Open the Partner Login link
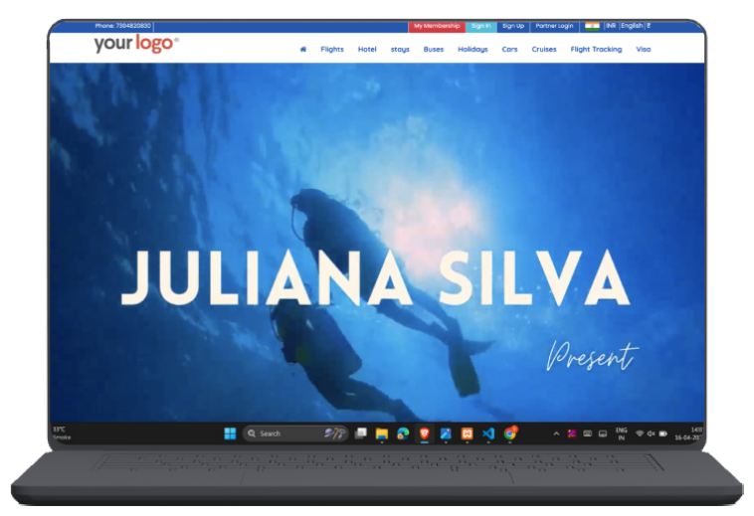 click(x=554, y=26)
